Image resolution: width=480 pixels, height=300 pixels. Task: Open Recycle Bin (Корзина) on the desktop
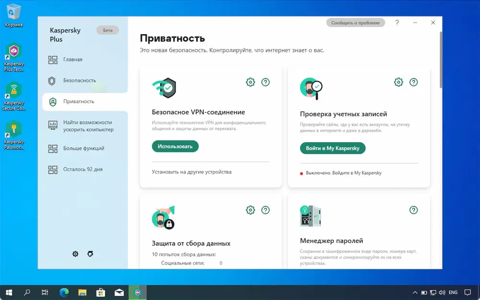(x=13, y=15)
